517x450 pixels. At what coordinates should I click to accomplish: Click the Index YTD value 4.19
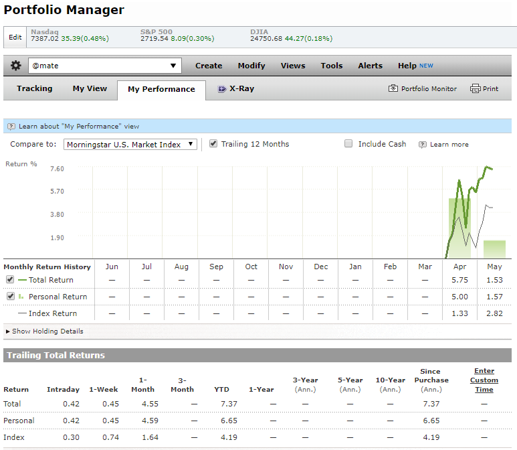[x=229, y=437]
